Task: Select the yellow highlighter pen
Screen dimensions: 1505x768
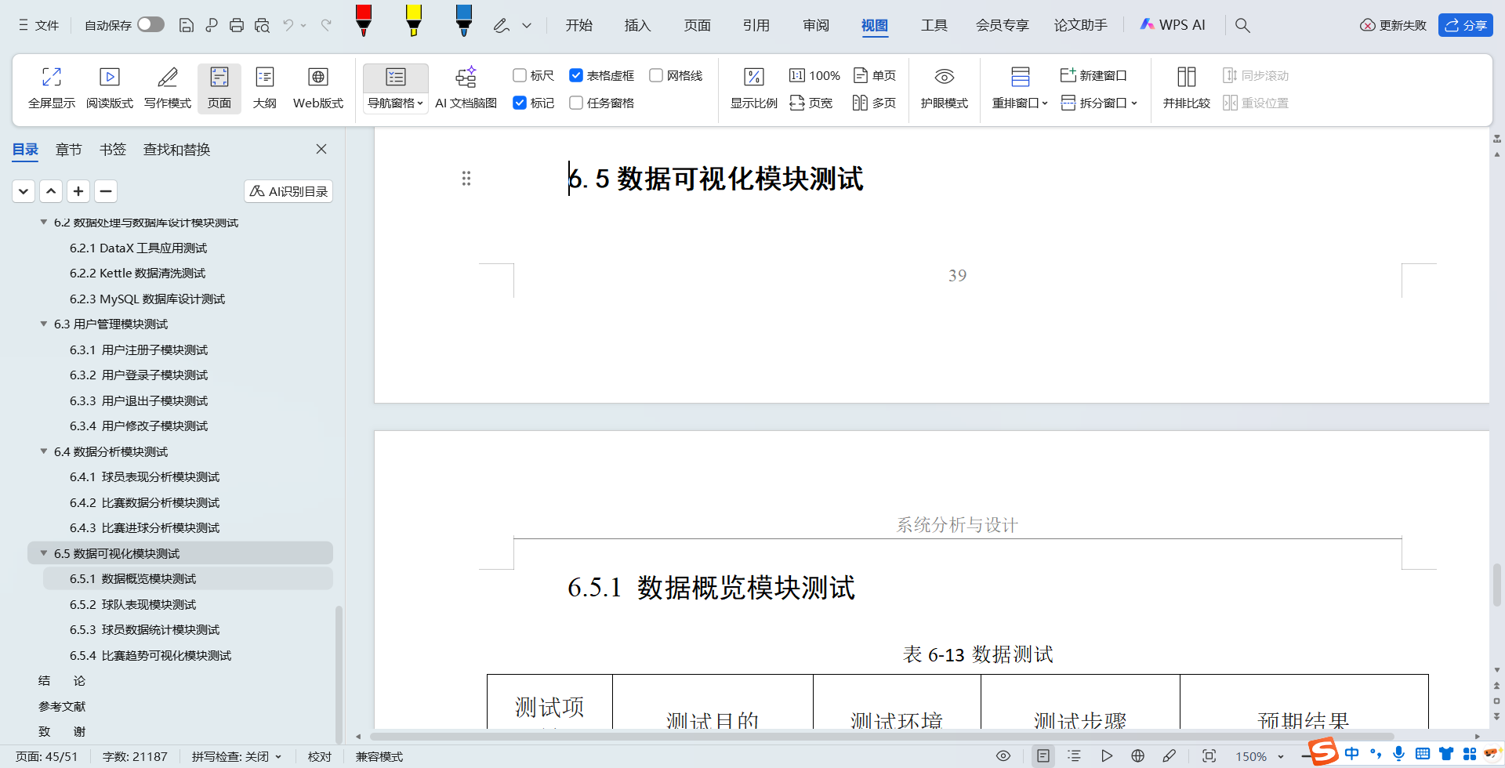Action: click(x=414, y=20)
